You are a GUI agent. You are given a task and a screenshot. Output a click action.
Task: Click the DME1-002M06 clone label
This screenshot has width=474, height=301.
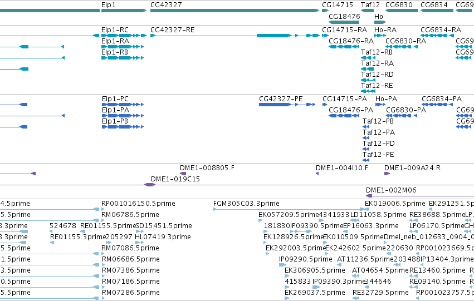pyautogui.click(x=391, y=190)
